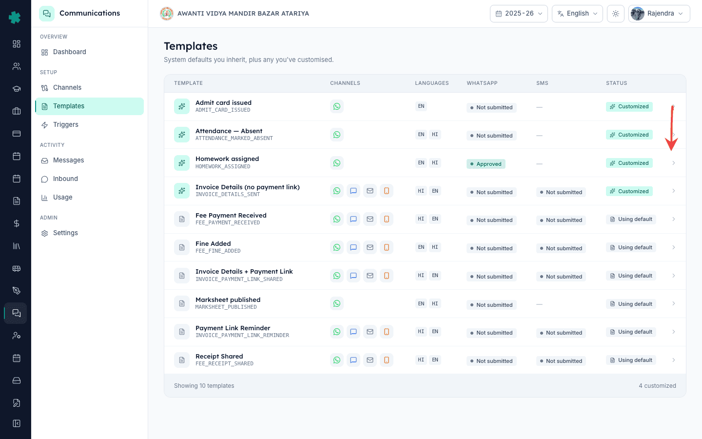The image size is (702, 439).
Task: Click EN language tag on Admit card issued row
Action: [421, 106]
